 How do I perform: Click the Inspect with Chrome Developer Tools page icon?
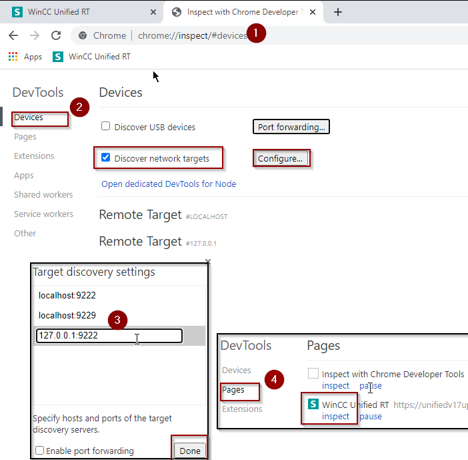click(x=313, y=373)
